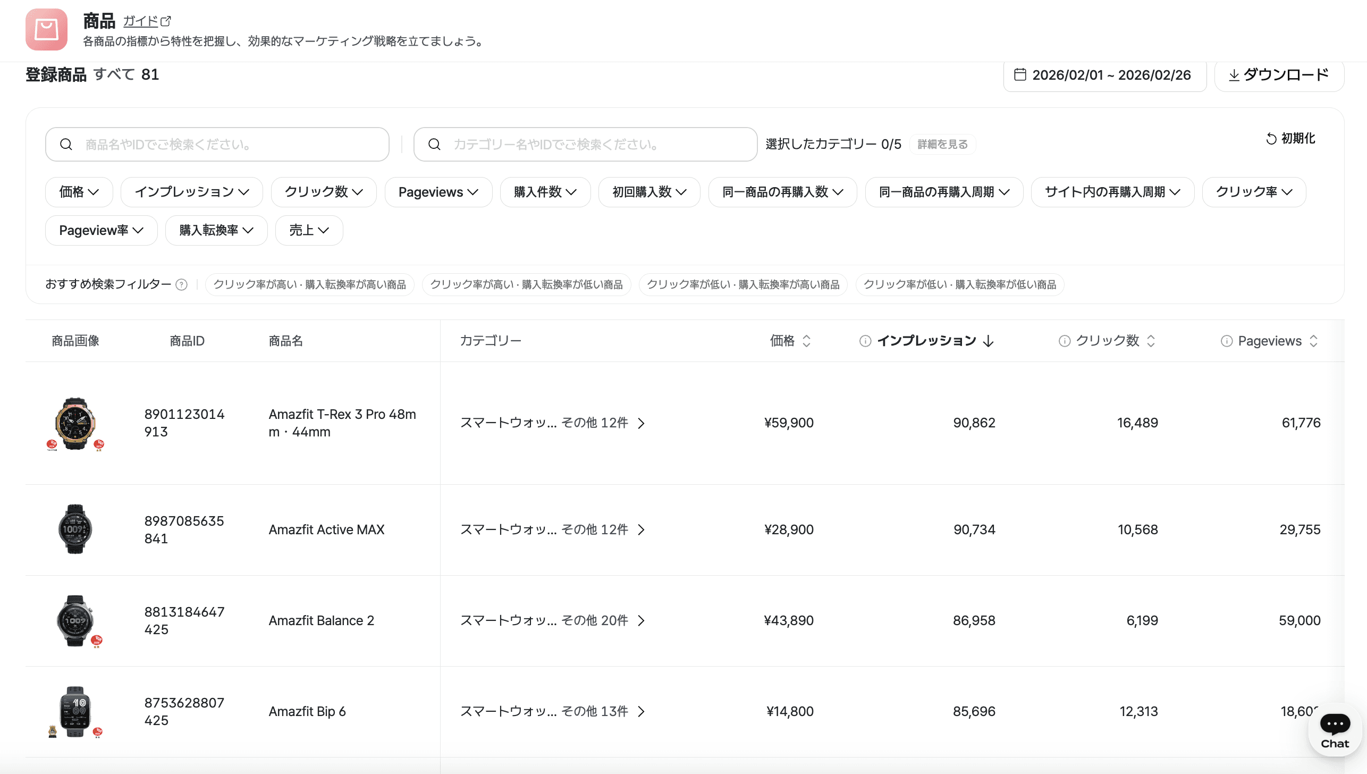1367x774 pixels.
Task: Click info icon beside Pageviews column header
Action: (x=1226, y=341)
